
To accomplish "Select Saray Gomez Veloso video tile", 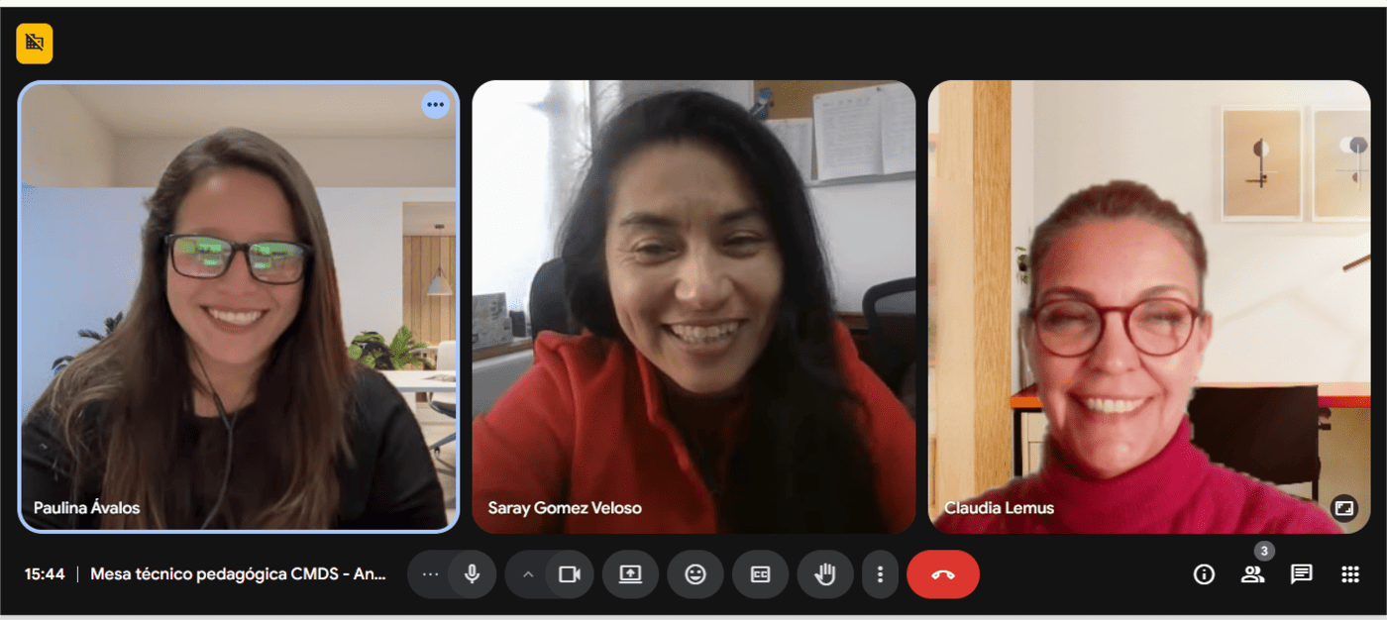I will click(x=693, y=307).
